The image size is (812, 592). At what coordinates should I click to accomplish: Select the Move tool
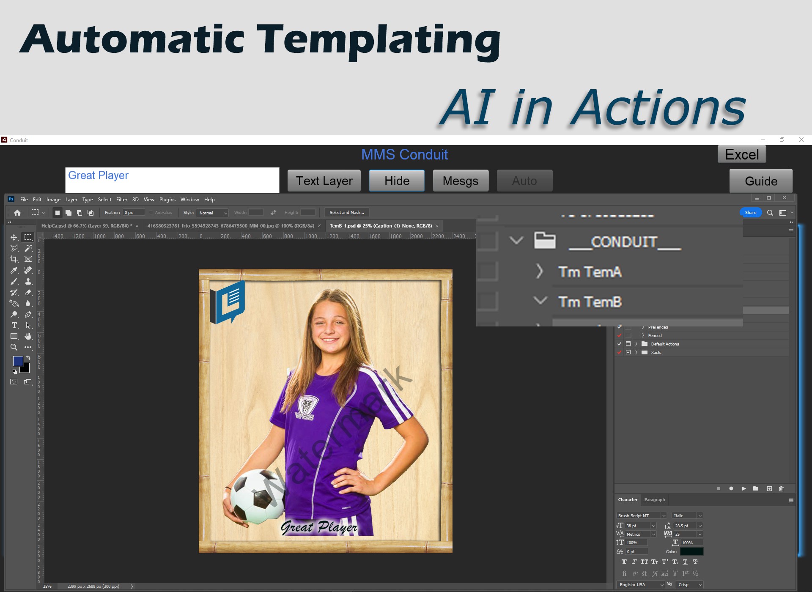tap(14, 237)
